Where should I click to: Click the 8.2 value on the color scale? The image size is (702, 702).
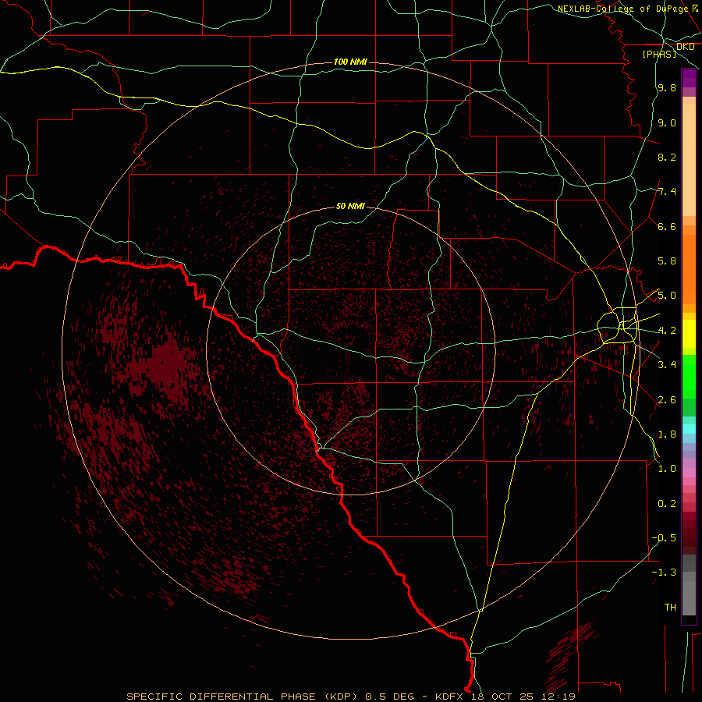(667, 157)
